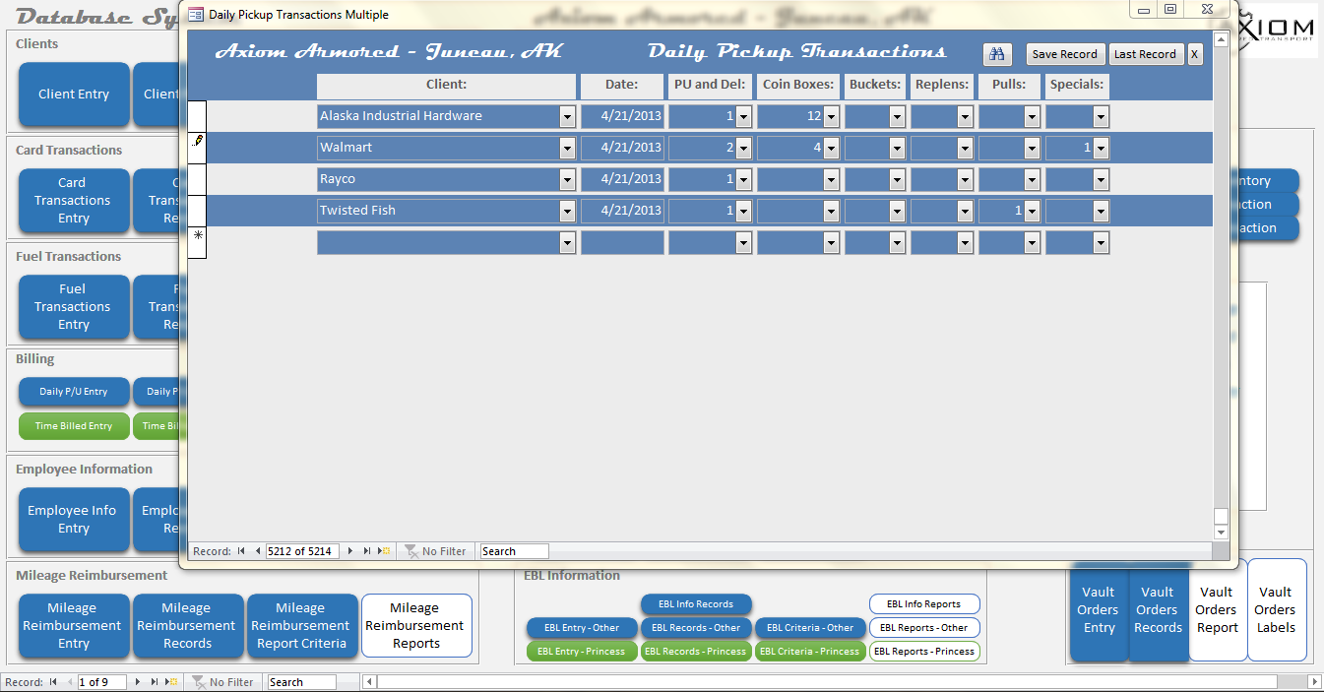
Task: Open Client dropdown for Rayco row
Action: [x=567, y=180]
